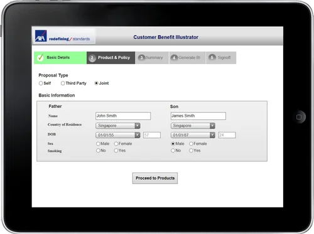Screen dimensions: 314x234
Task: Switch to Product & Policy tab
Action: click(111, 58)
